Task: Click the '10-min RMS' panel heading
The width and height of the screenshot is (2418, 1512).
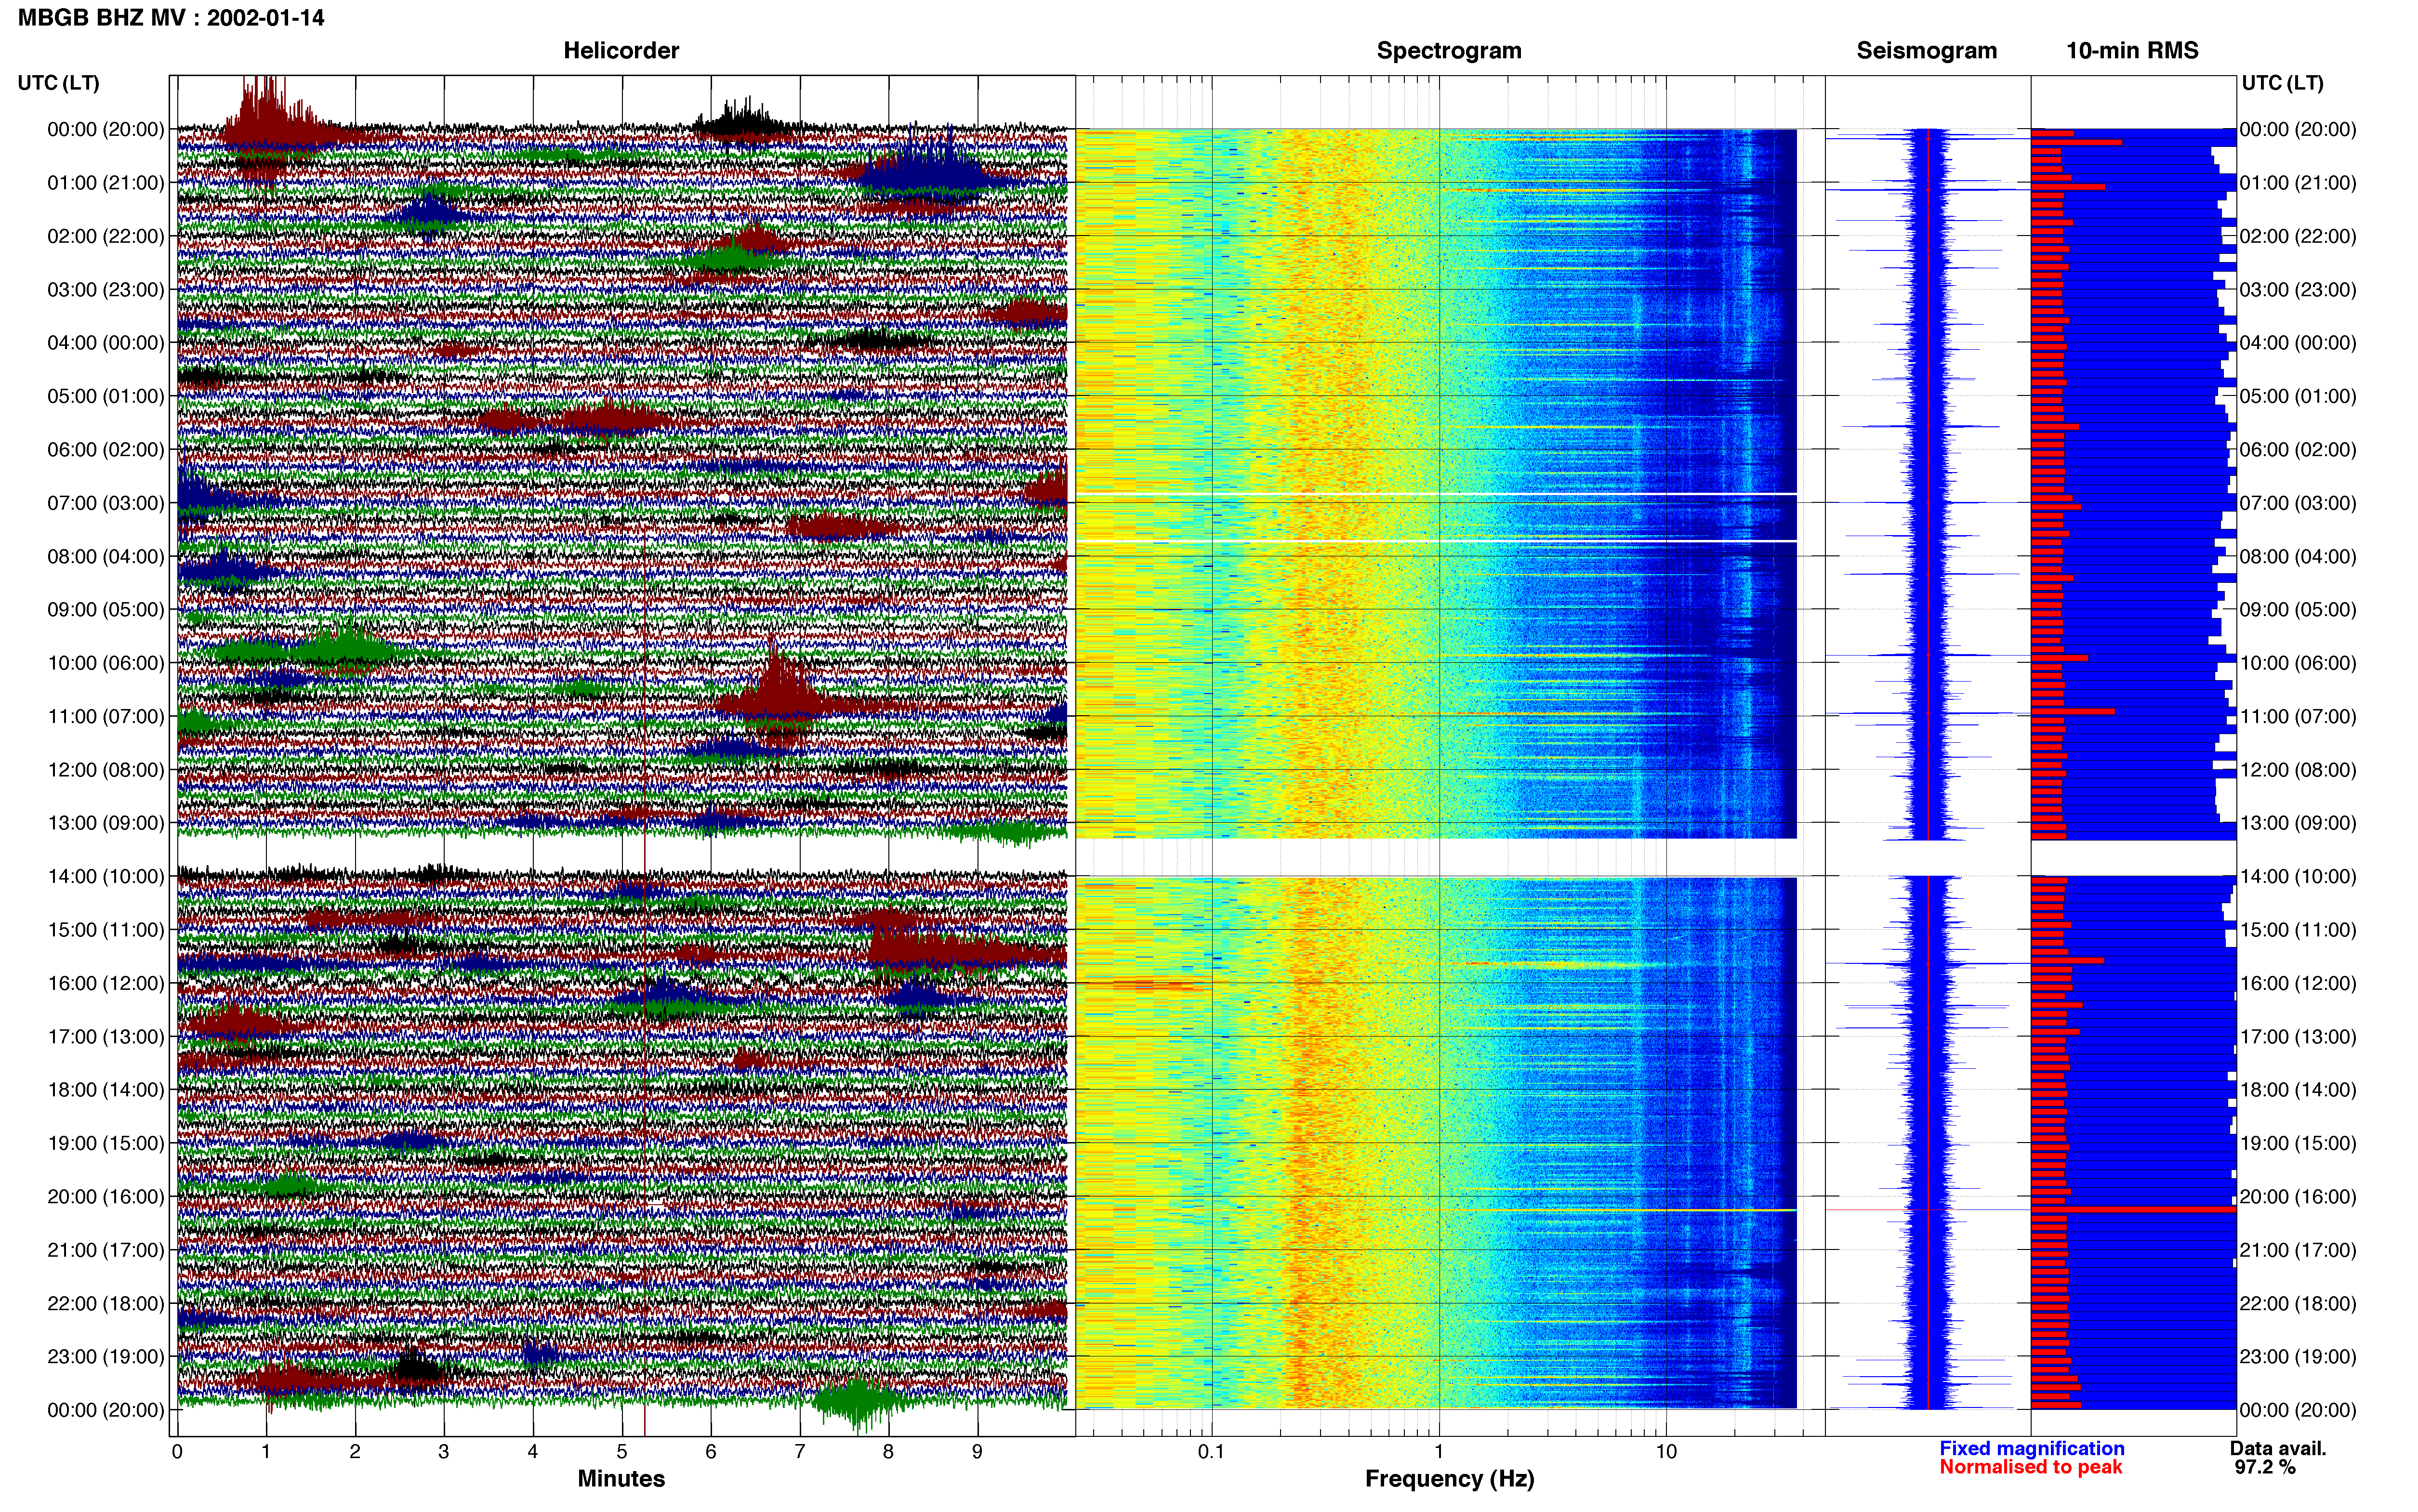Action: tap(2132, 51)
